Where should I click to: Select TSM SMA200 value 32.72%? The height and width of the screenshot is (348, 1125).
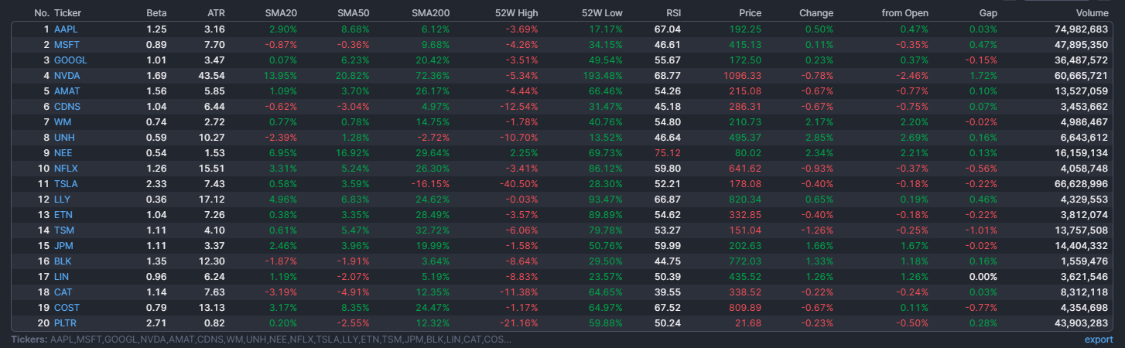pos(433,230)
